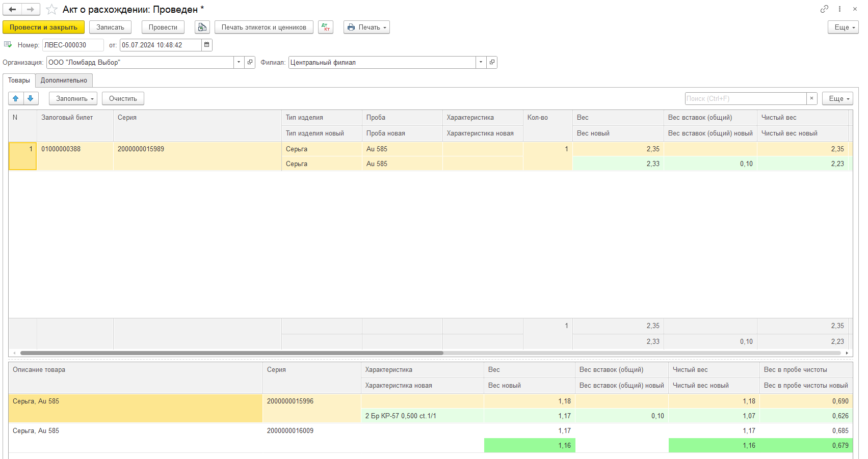This screenshot has height=459, width=868.
Task: Select the 0,626 purity weight cell
Action: click(x=806, y=416)
